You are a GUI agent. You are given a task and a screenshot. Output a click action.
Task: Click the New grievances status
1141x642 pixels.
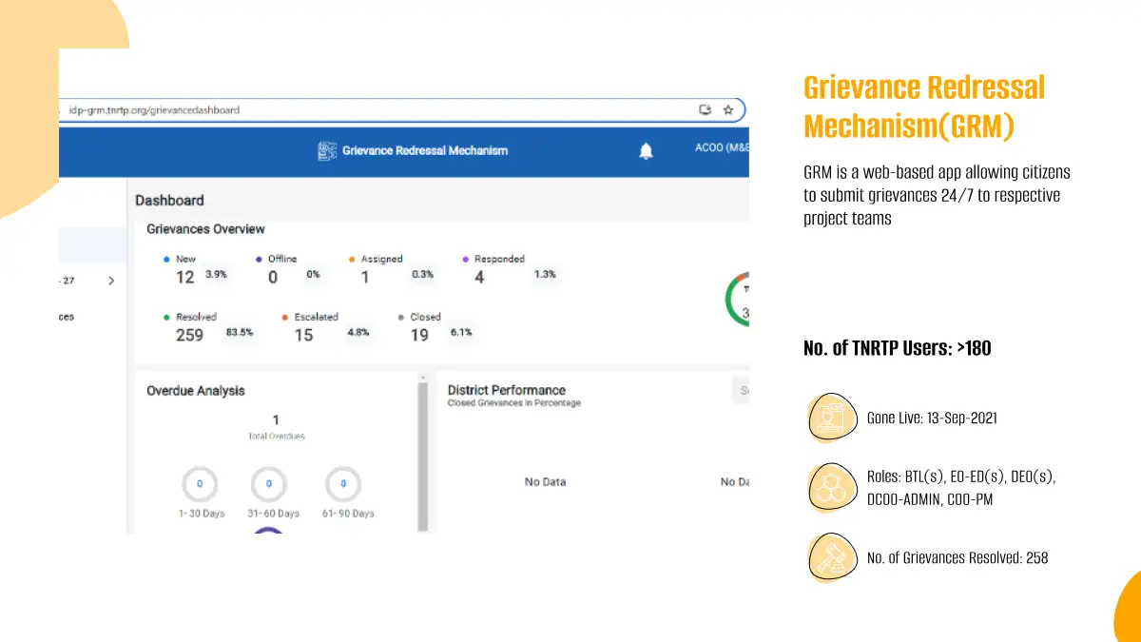pyautogui.click(x=185, y=259)
